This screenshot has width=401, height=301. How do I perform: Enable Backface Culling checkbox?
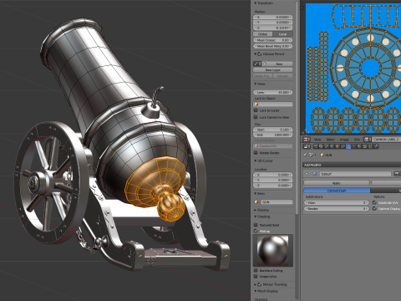256,270
